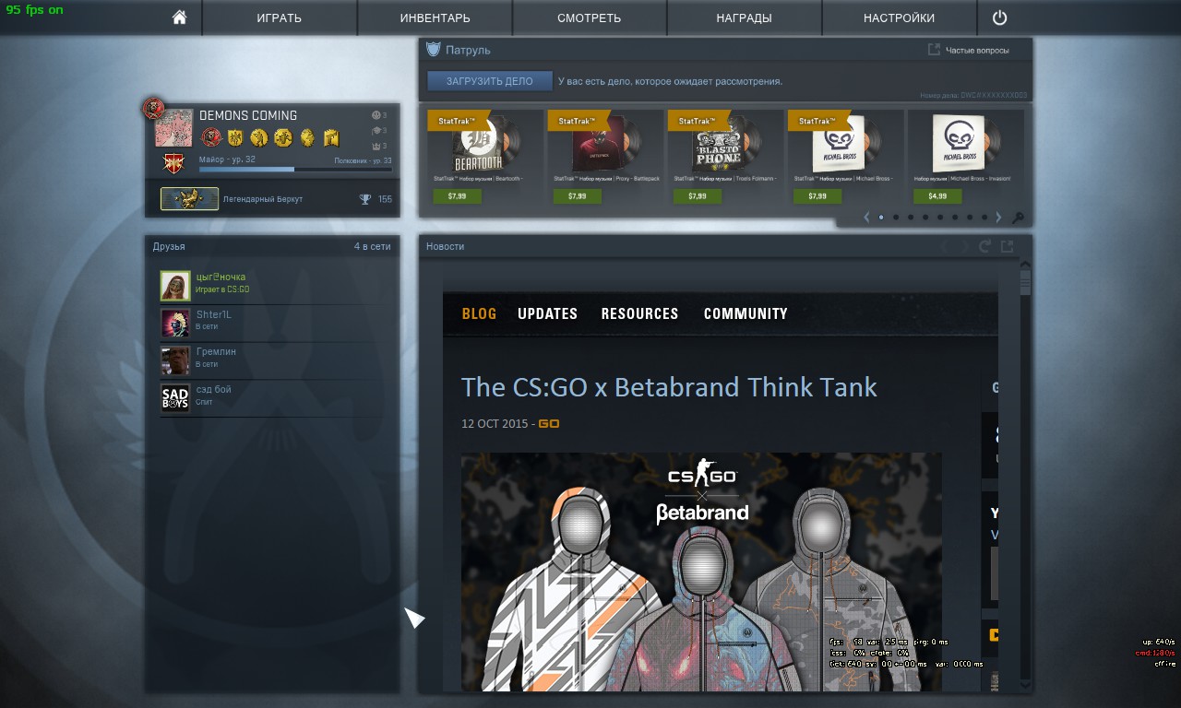This screenshot has width=1181, height=708.
Task: Click the fourth gold medal in medal row
Action: [x=283, y=138]
